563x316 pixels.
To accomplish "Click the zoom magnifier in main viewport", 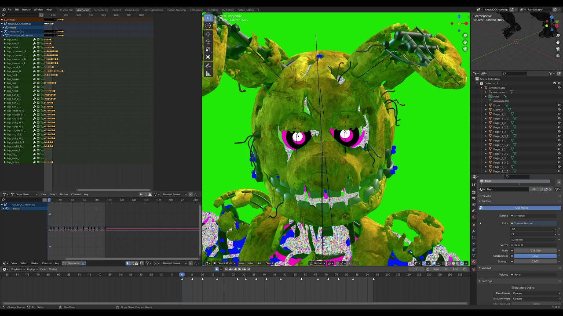I will tap(465, 36).
